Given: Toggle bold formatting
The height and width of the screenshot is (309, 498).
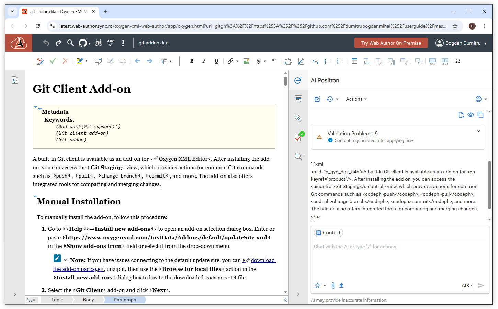Looking at the screenshot, I should [192, 61].
